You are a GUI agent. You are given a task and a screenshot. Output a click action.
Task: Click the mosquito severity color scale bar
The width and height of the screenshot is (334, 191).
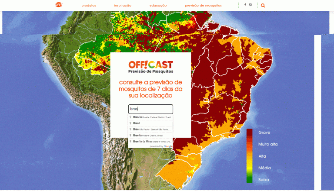[250, 156]
